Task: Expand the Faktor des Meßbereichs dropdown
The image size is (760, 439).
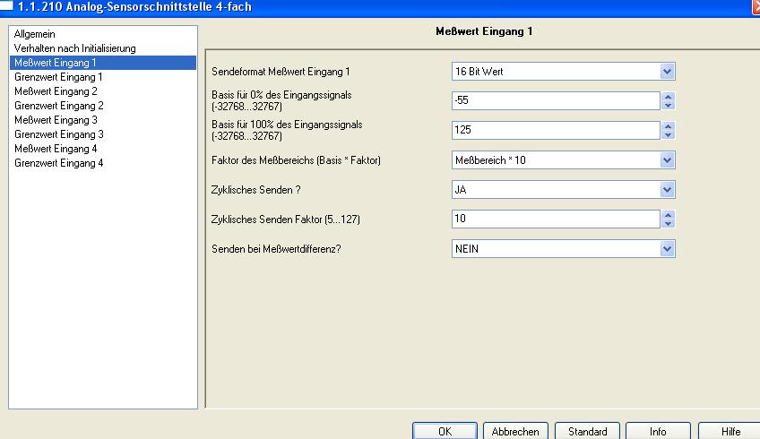Action: (x=666, y=160)
